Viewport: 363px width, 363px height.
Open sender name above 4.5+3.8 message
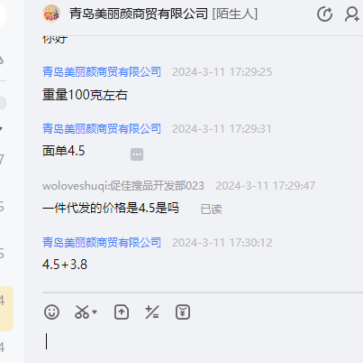102,243
